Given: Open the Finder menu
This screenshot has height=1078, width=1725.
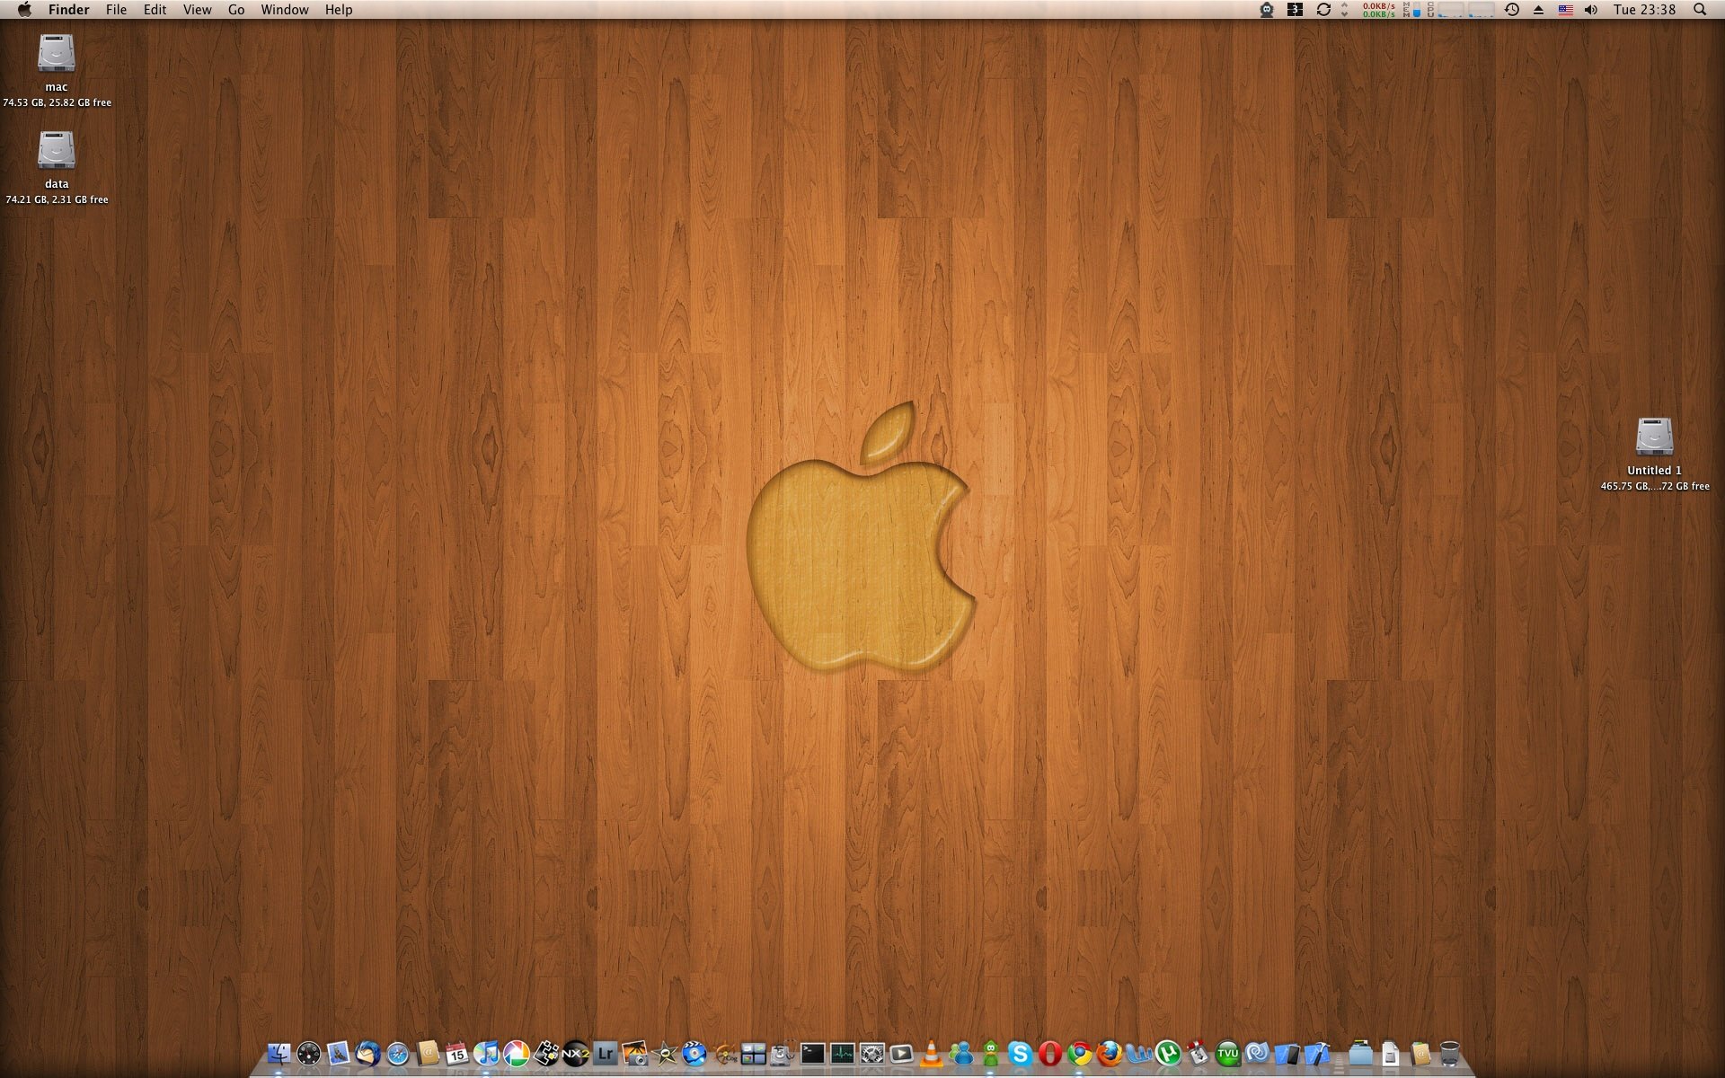Looking at the screenshot, I should (69, 10).
